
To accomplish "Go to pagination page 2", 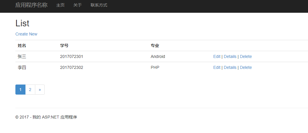I will click(30, 90).
